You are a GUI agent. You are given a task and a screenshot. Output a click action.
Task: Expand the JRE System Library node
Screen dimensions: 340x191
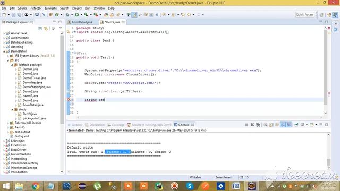point(8,56)
